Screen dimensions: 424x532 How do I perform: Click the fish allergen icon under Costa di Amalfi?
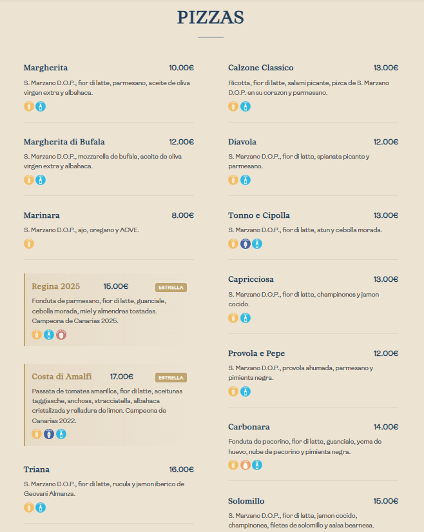tap(49, 434)
